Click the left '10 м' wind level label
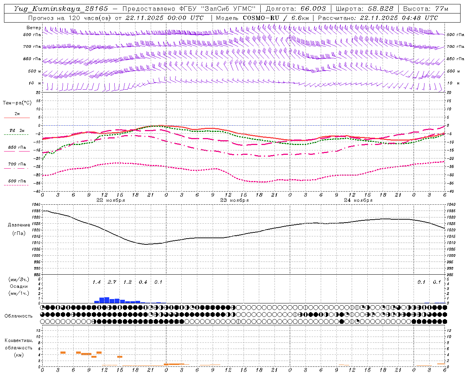 (35, 83)
